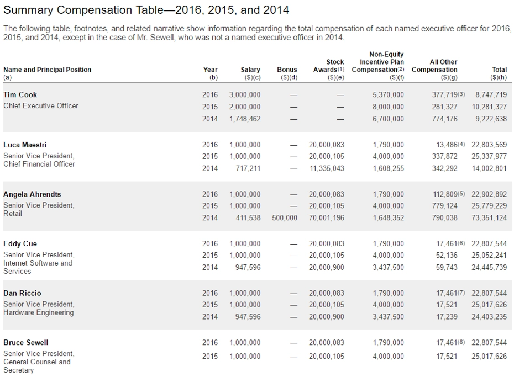This screenshot has height=377, width=514.
Task: Select Tim Cook's 2015 total 10,281,327
Action: (x=490, y=107)
